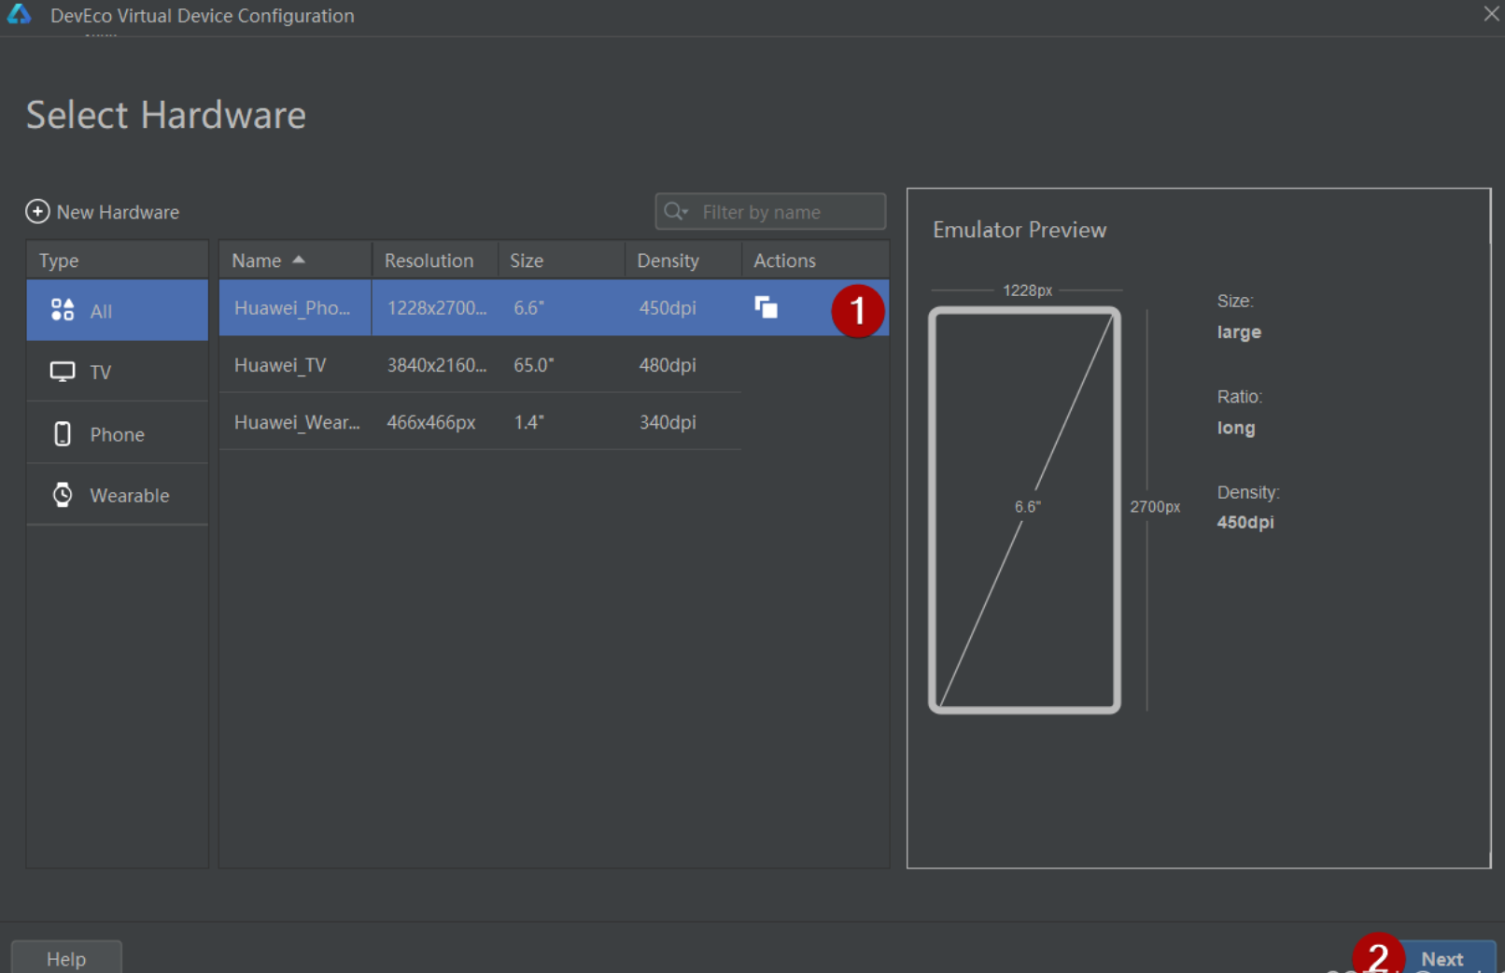
Task: Select the Huawei_Pho... device row name
Action: click(x=292, y=307)
